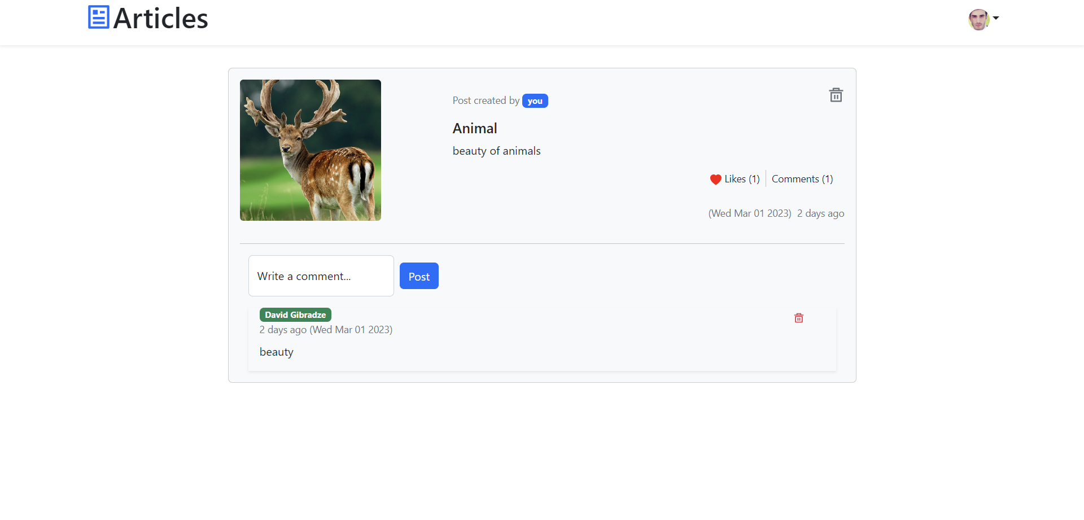
Task: Delete David Gibradze's comment using trash icon
Action: (x=798, y=318)
